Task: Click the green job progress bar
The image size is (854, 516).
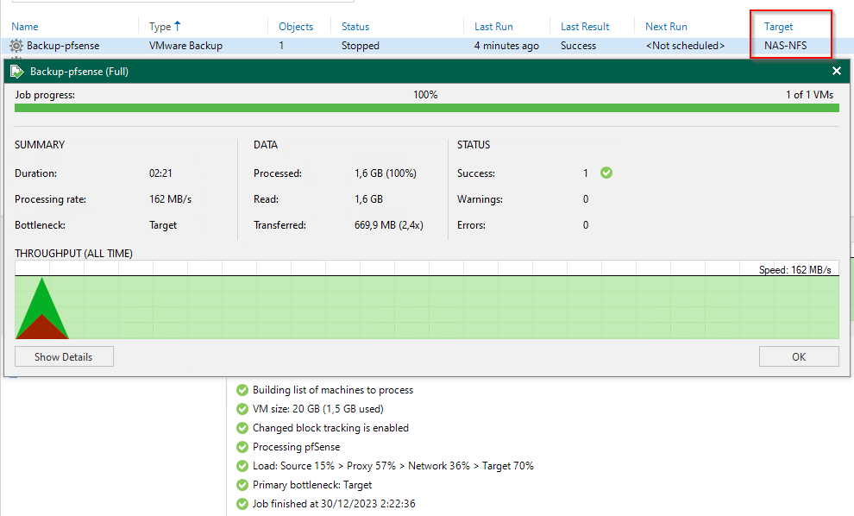Action: click(426, 108)
